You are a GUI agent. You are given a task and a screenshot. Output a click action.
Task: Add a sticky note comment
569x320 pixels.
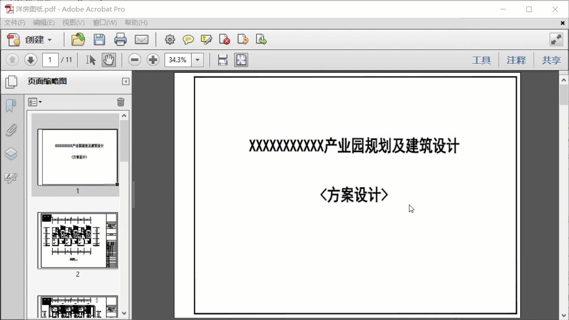tap(188, 40)
